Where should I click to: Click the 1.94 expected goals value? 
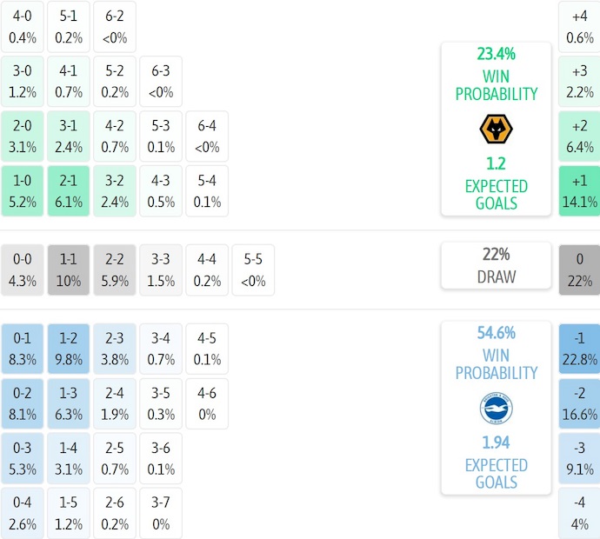(x=496, y=442)
